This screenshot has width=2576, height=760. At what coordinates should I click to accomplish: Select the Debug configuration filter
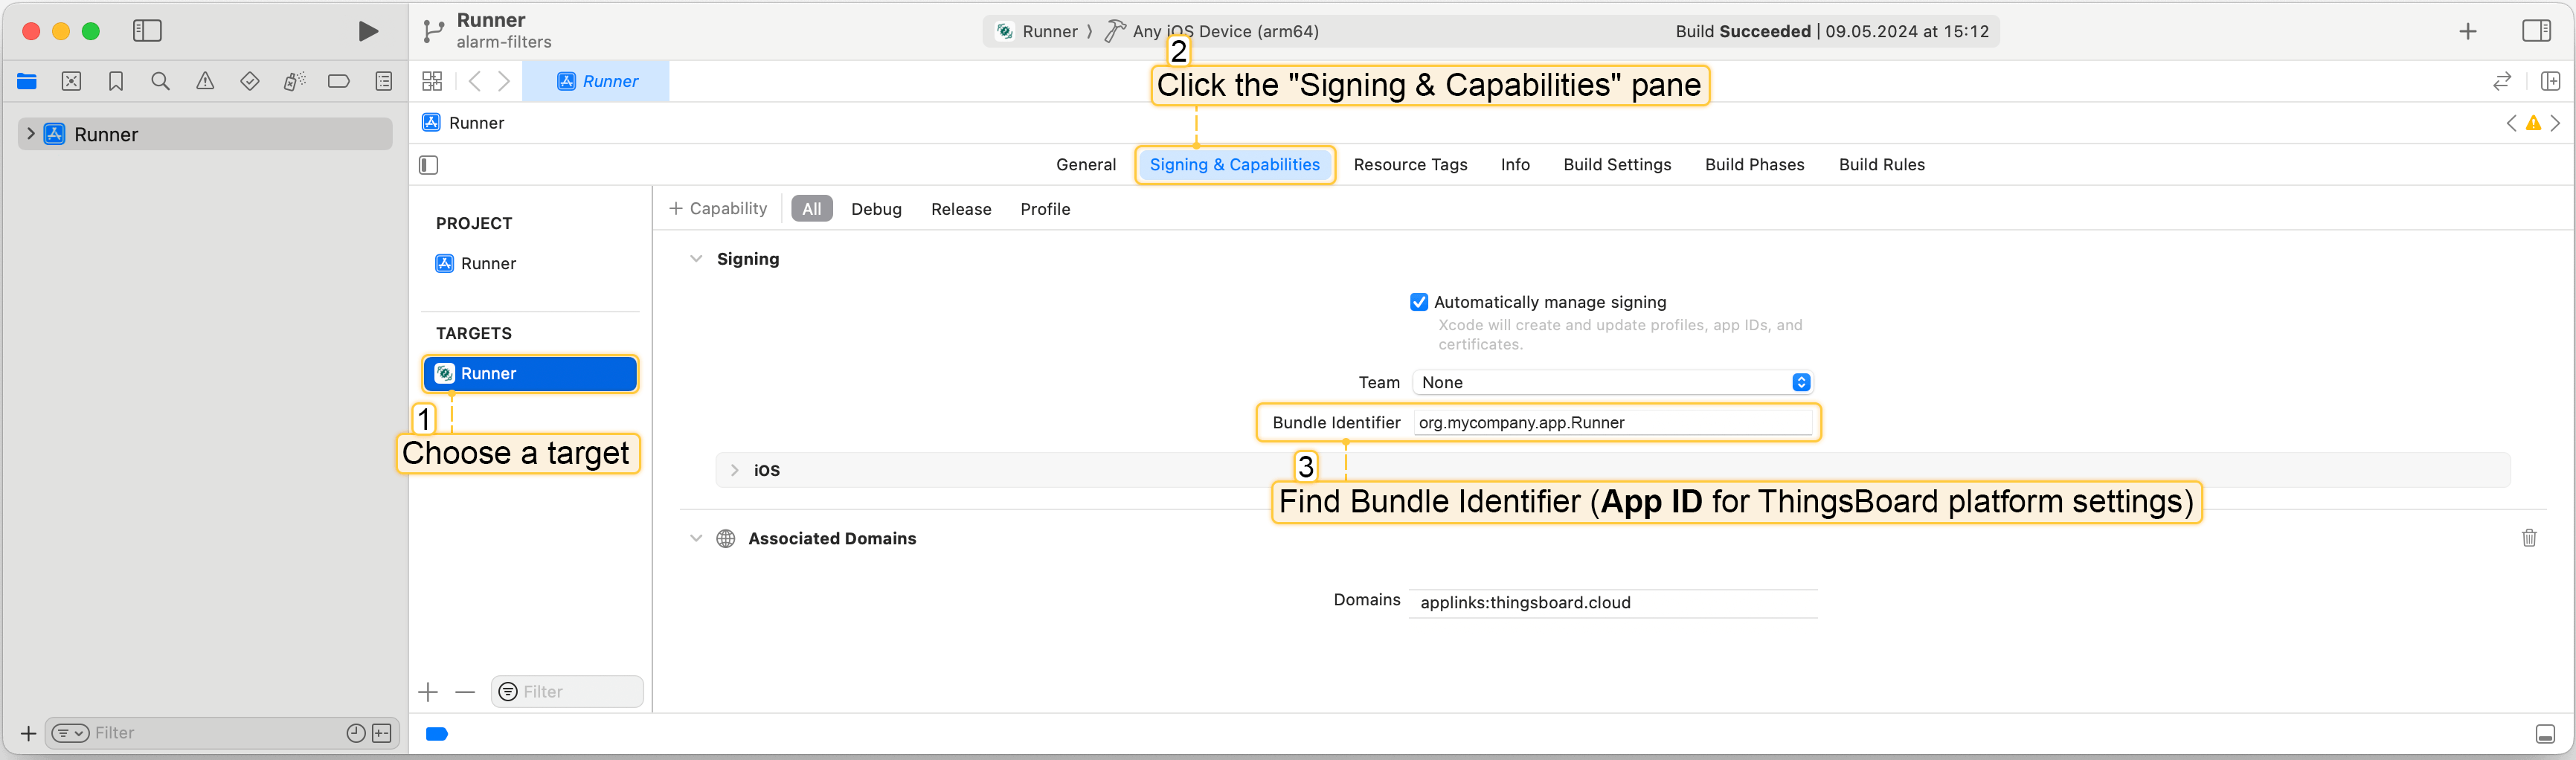tap(876, 209)
